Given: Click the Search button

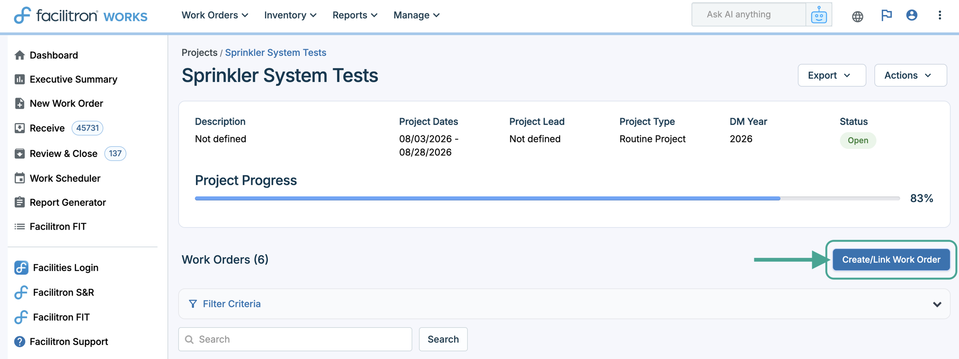Looking at the screenshot, I should click(443, 339).
